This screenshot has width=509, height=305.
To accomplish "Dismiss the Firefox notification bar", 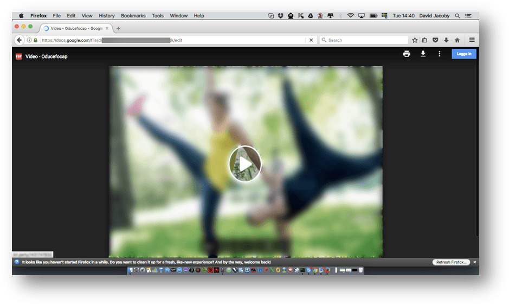I will coord(475,262).
